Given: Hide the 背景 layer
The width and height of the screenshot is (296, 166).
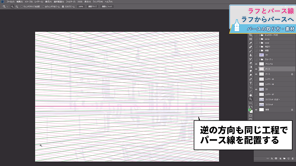Looking at the screenshot, I should (x=256, y=110).
